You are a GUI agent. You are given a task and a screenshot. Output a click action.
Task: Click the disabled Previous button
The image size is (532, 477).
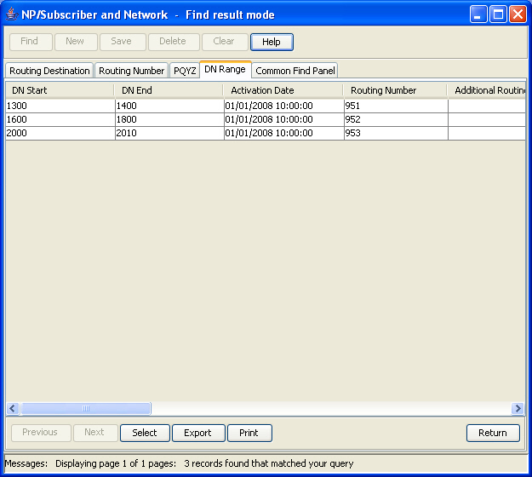click(x=40, y=432)
